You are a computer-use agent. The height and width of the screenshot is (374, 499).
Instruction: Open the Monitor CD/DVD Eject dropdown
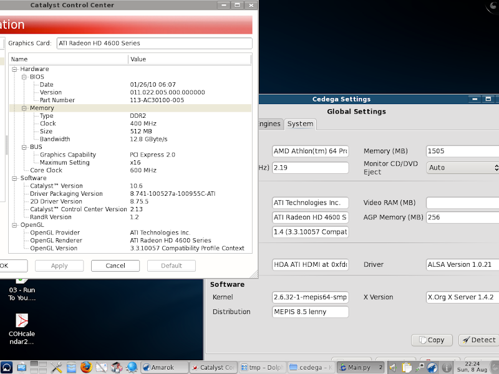click(x=462, y=168)
